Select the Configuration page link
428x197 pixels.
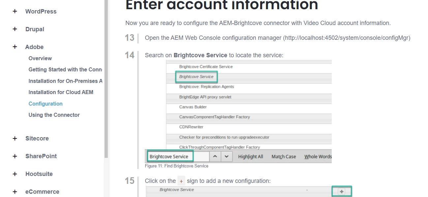(x=46, y=104)
